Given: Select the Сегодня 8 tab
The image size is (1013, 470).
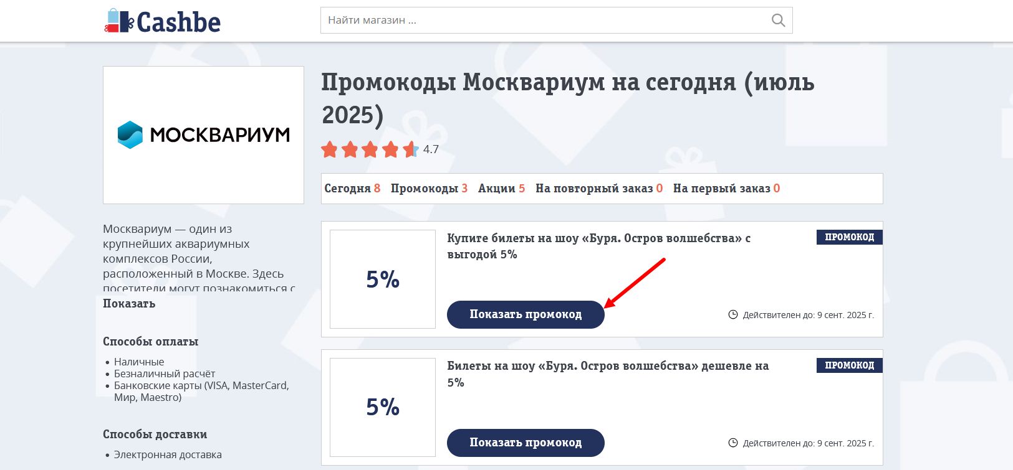Looking at the screenshot, I should click(x=352, y=189).
